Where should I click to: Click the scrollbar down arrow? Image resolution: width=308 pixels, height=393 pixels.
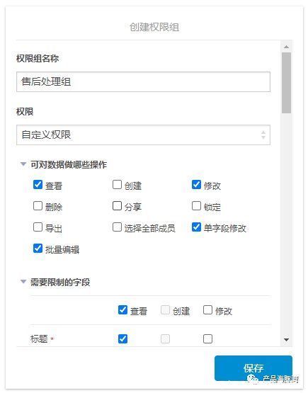pyautogui.click(x=287, y=340)
